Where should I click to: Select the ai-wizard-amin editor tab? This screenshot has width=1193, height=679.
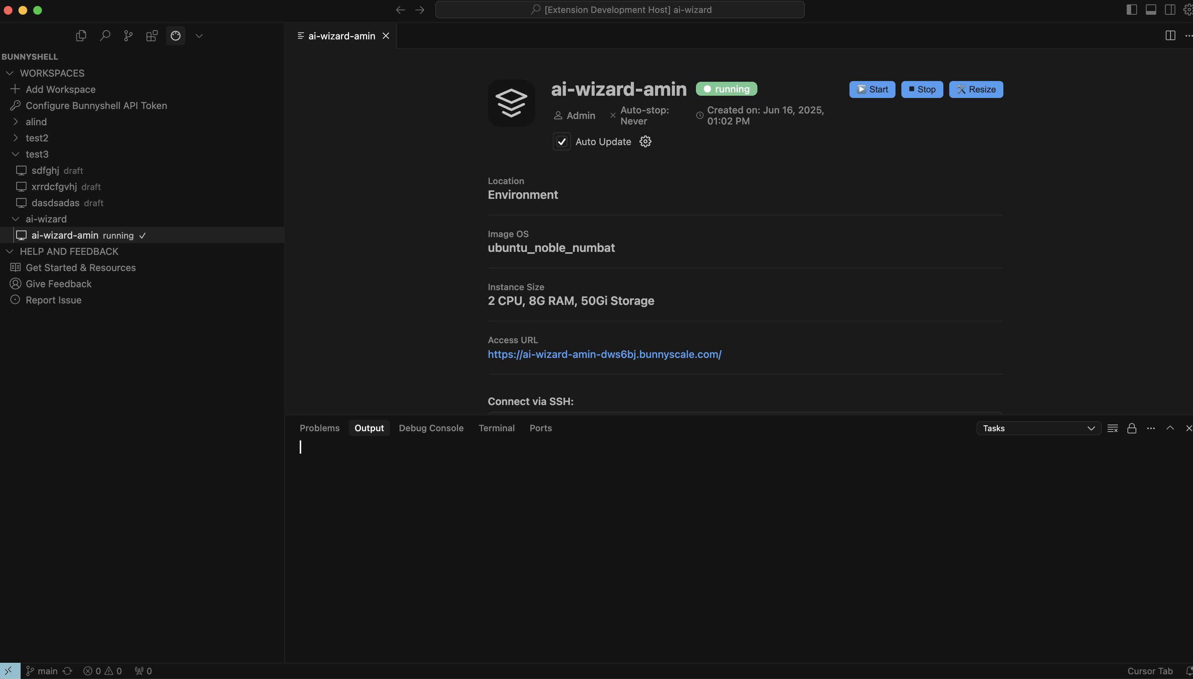click(x=341, y=36)
